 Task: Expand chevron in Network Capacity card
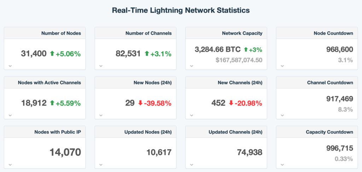coord(192,66)
